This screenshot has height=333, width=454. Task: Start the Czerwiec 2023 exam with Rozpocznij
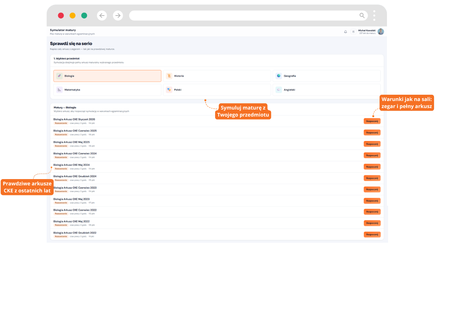[372, 189]
